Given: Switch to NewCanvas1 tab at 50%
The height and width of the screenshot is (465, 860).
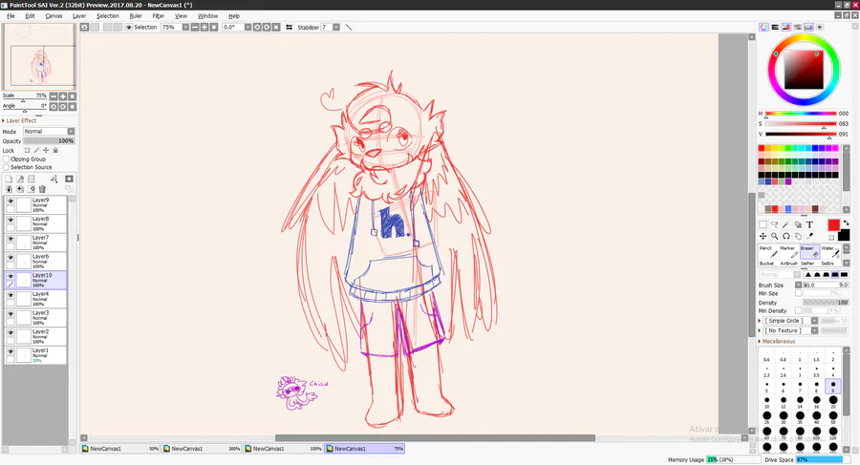Looking at the screenshot, I should [x=120, y=449].
